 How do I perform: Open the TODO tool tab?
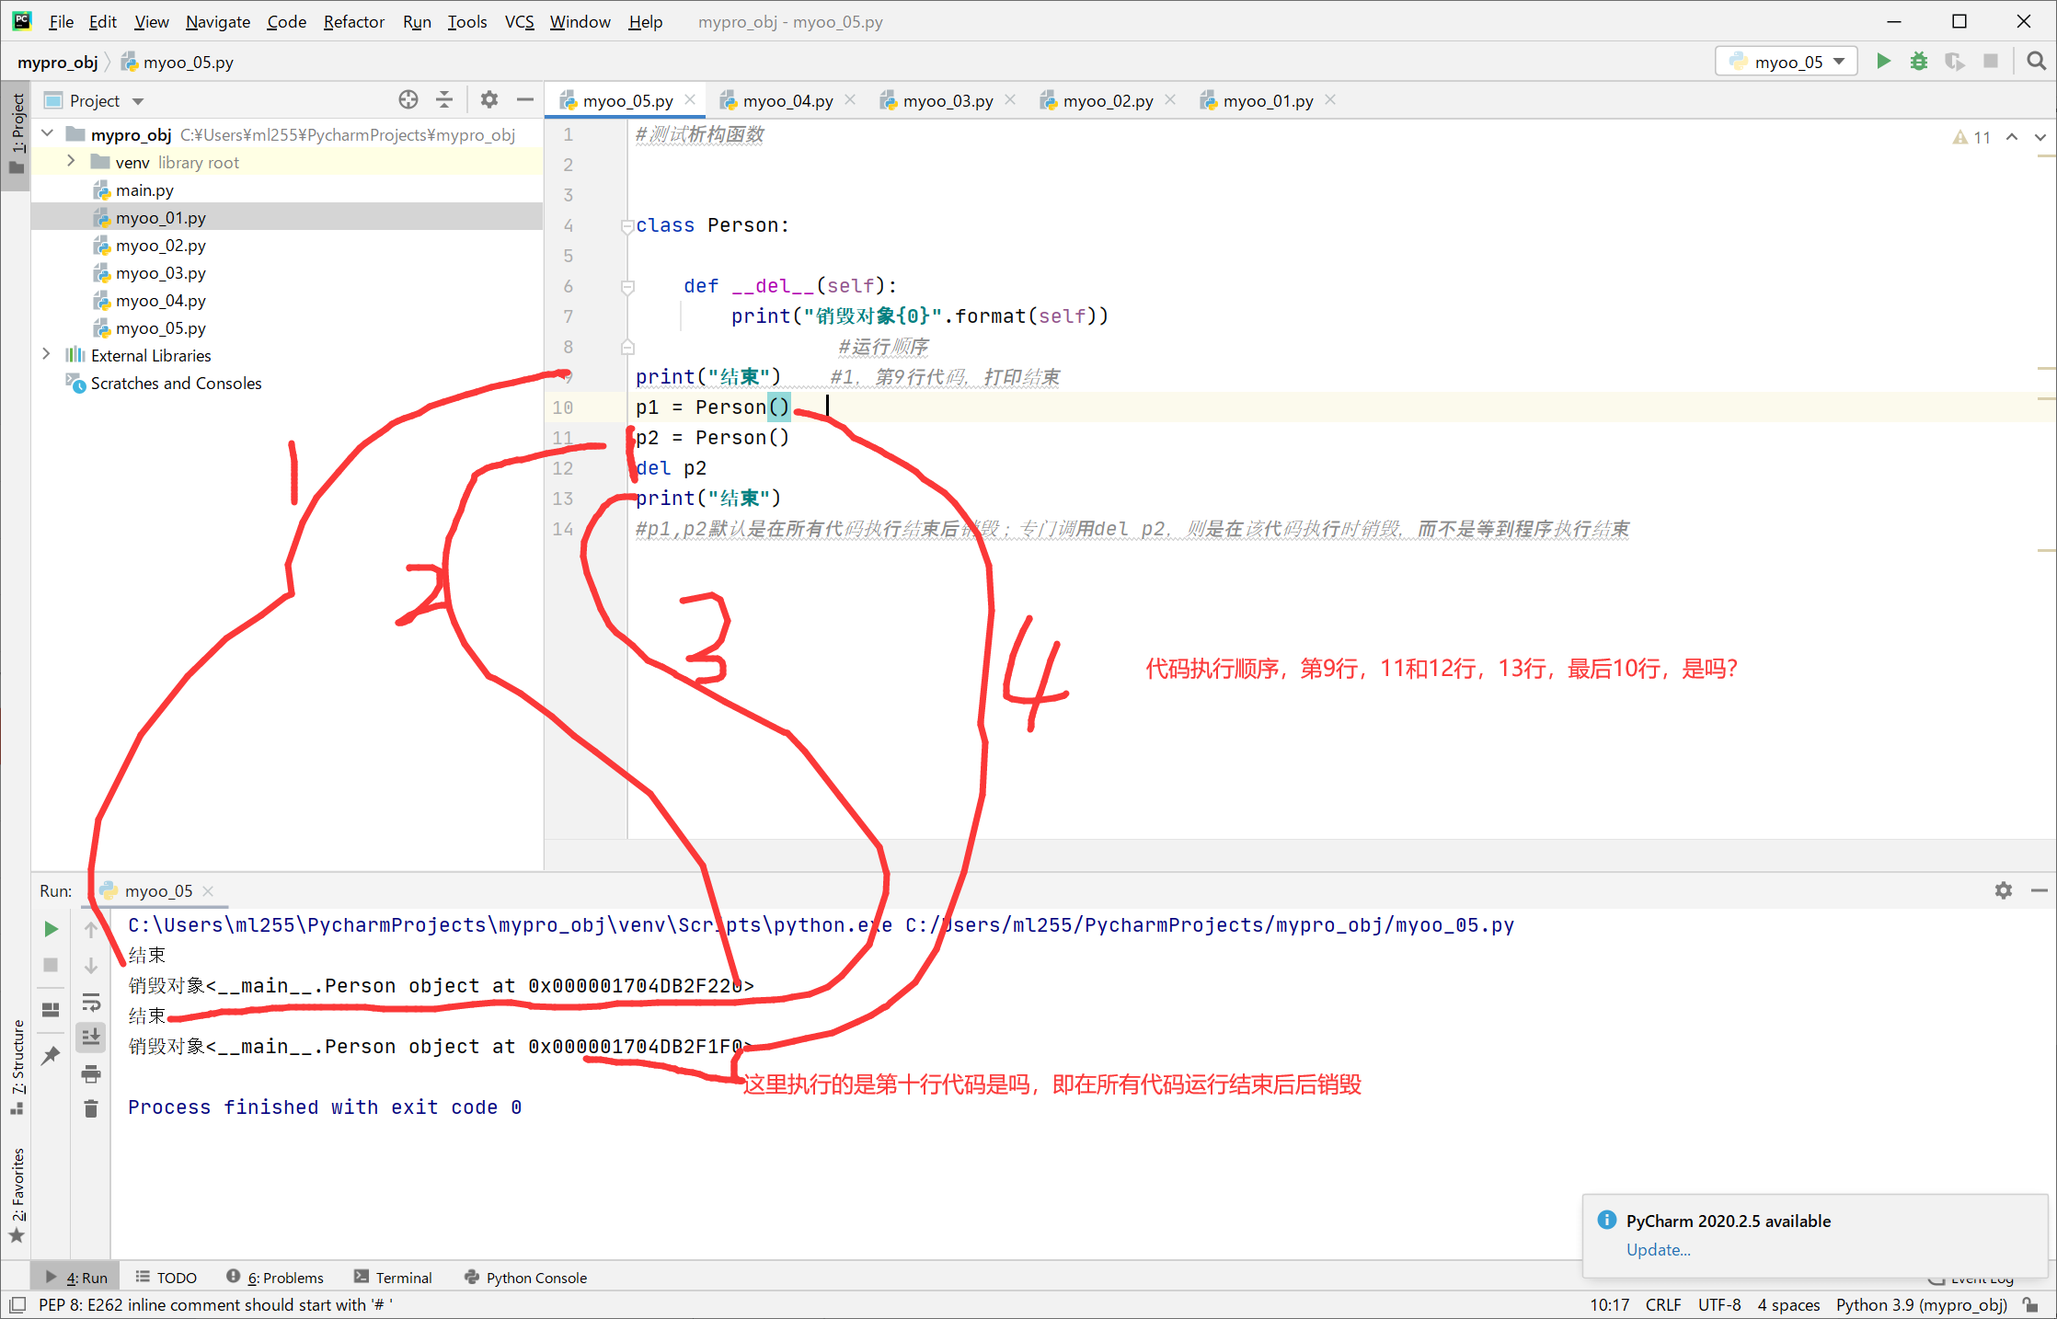click(167, 1278)
